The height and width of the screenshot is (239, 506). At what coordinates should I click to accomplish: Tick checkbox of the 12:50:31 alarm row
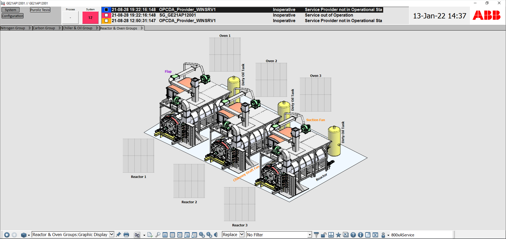point(106,21)
